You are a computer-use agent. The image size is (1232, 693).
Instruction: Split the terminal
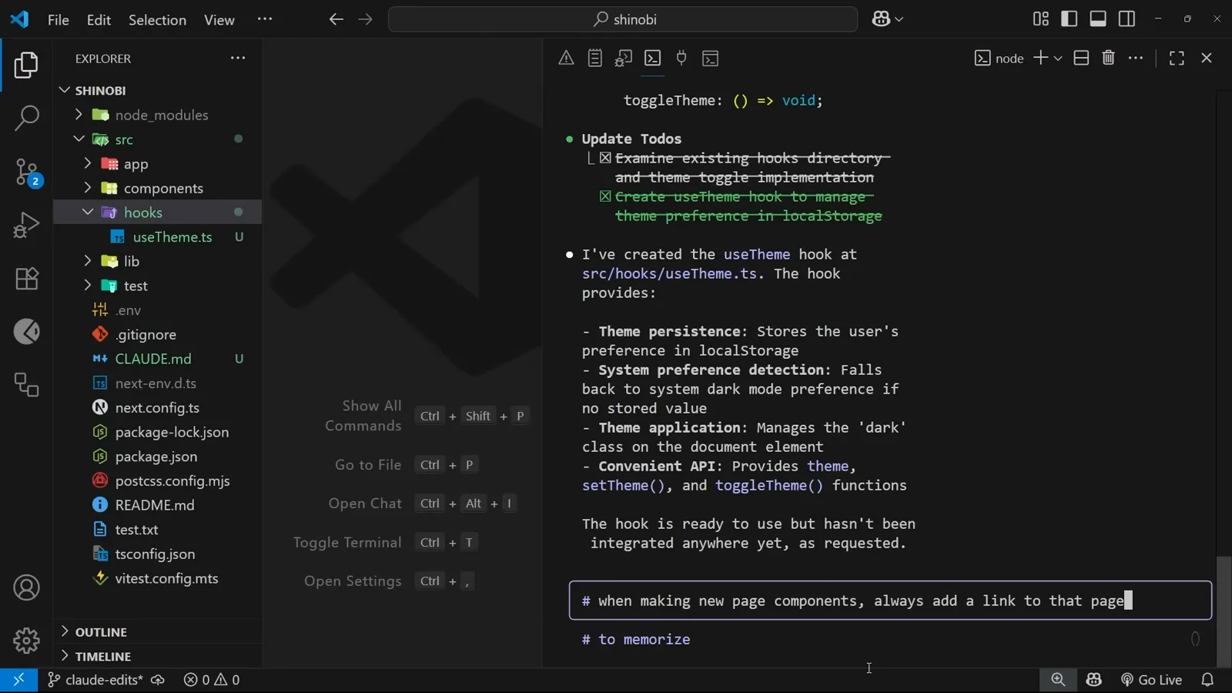pyautogui.click(x=1081, y=58)
